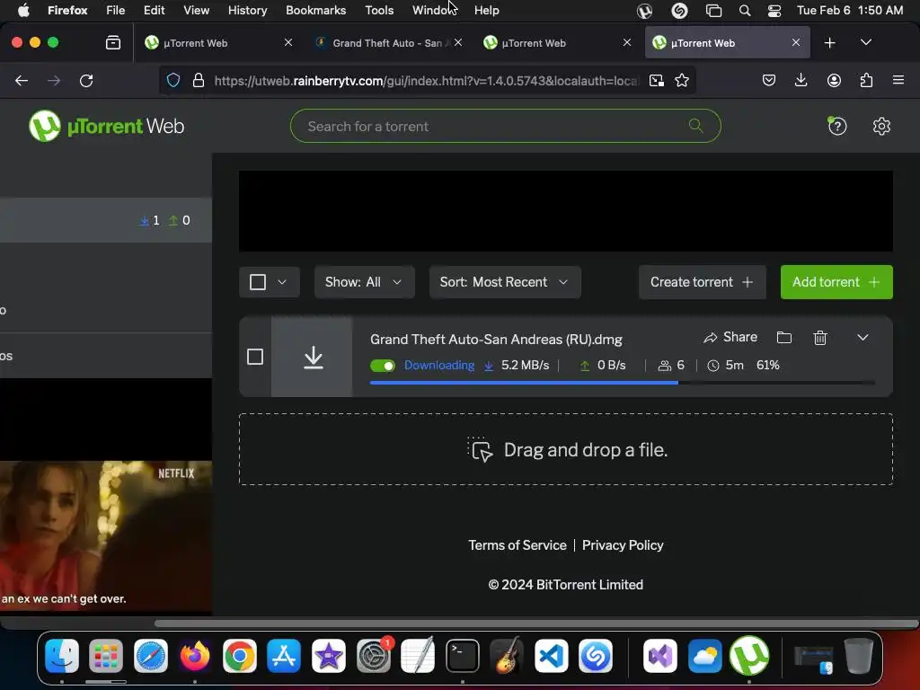Open macOS Control Center in the menu bar

click(774, 10)
